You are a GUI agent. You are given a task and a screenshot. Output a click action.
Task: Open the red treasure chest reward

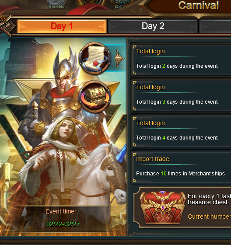pyautogui.click(x=162, y=207)
